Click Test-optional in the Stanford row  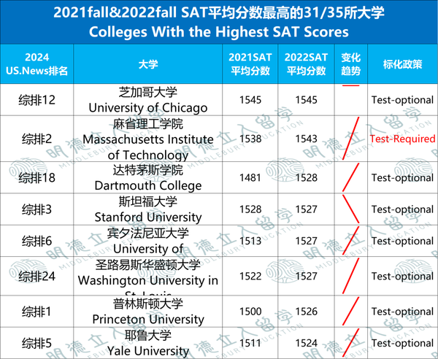point(402,209)
